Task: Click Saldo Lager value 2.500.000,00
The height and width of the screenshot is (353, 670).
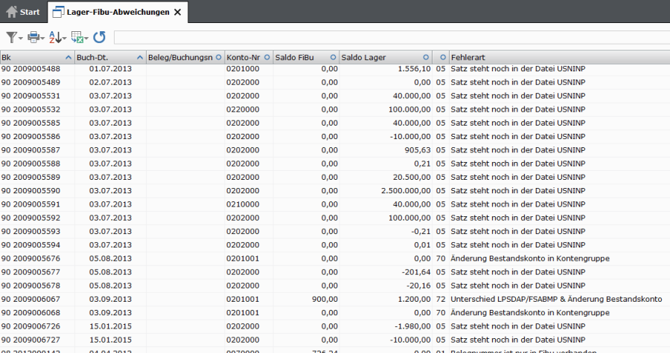Action: [x=406, y=191]
